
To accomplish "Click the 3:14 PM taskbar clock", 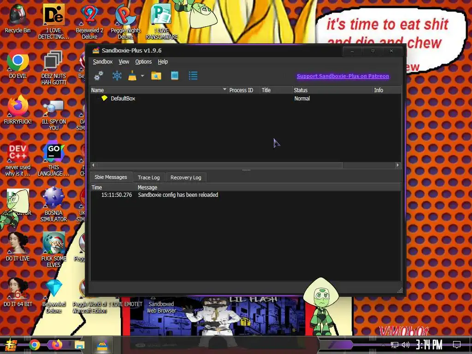I will coord(429,345).
